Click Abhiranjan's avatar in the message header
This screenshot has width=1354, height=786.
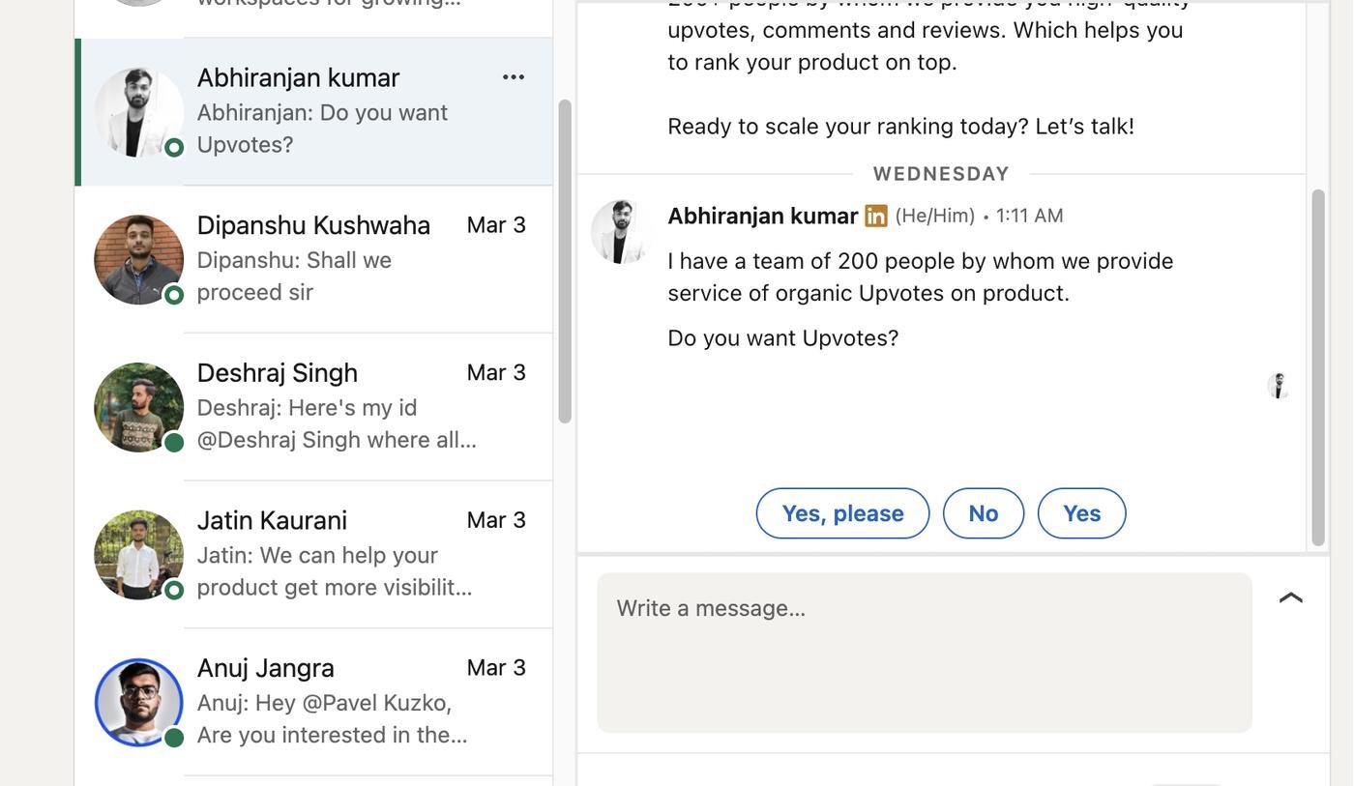click(621, 232)
